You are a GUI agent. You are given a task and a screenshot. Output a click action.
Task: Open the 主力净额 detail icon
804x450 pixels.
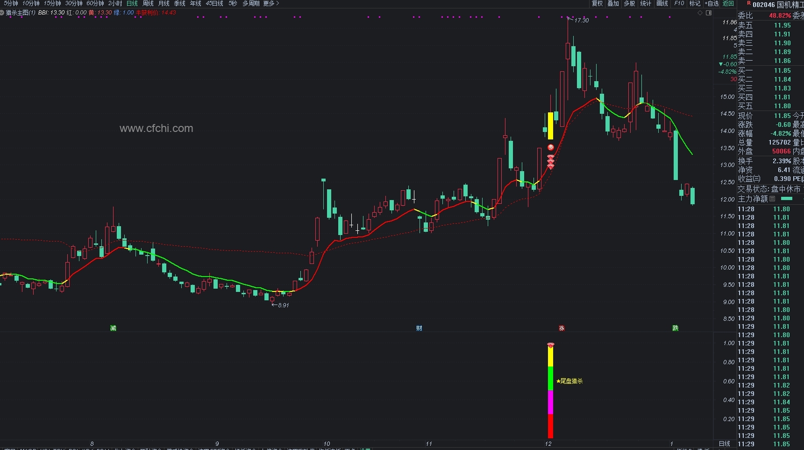tap(772, 199)
